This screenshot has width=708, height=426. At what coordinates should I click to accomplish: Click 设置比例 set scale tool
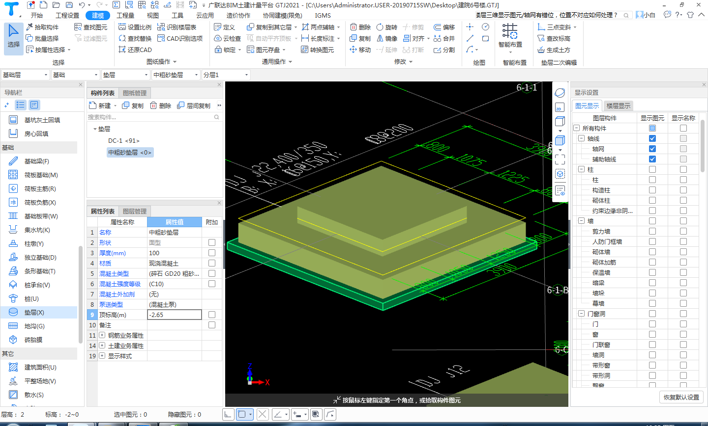135,27
